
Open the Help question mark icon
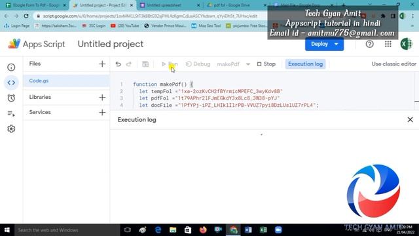pos(369,44)
